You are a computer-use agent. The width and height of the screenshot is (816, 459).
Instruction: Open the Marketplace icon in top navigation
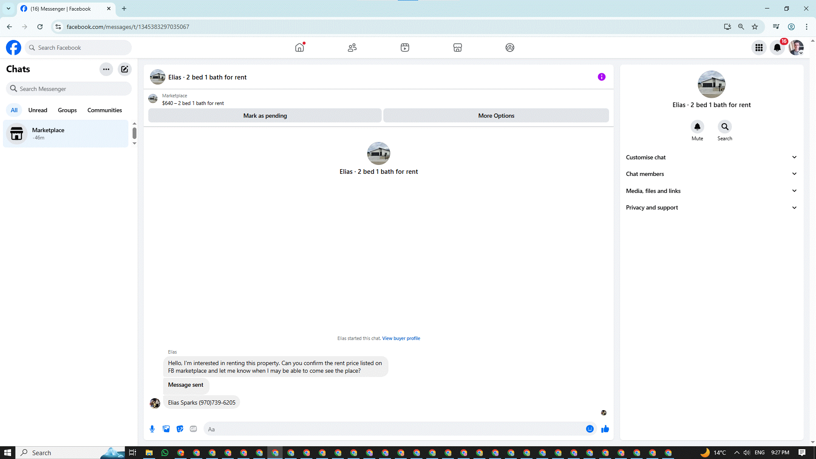[458, 48]
